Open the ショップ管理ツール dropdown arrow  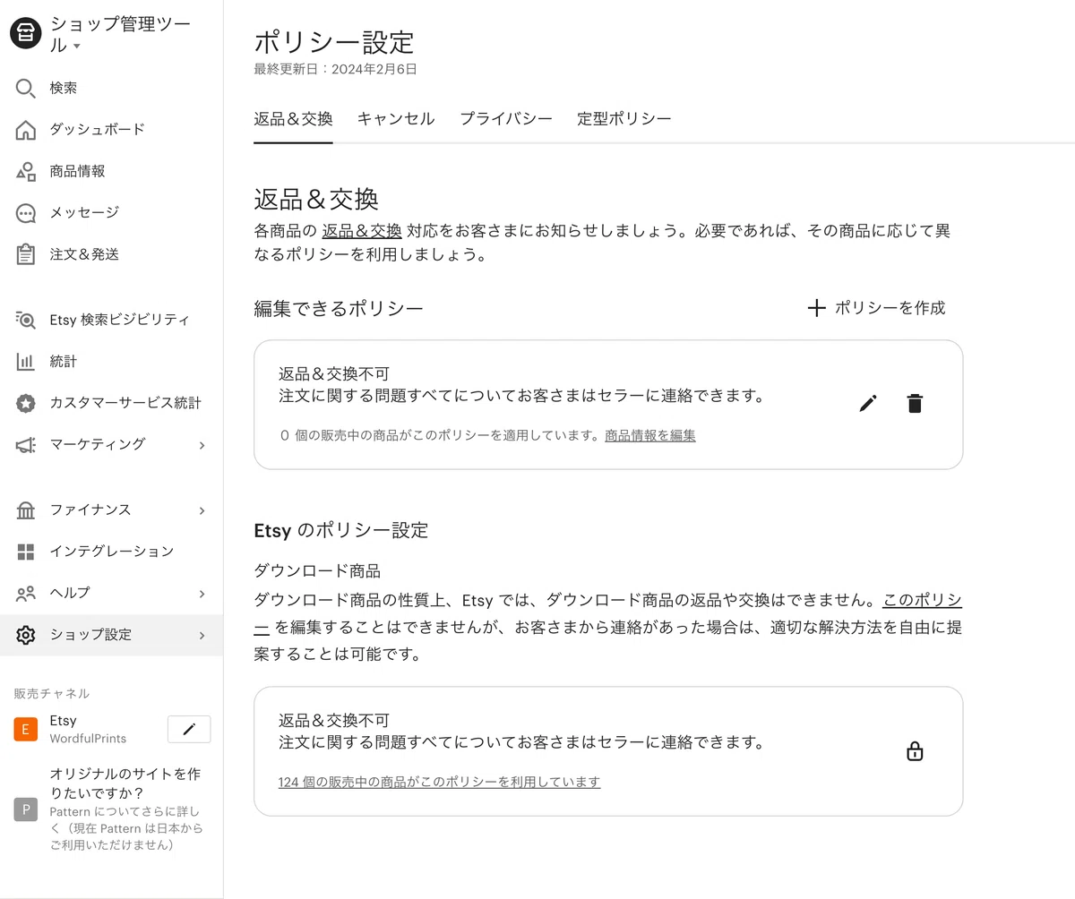click(77, 47)
